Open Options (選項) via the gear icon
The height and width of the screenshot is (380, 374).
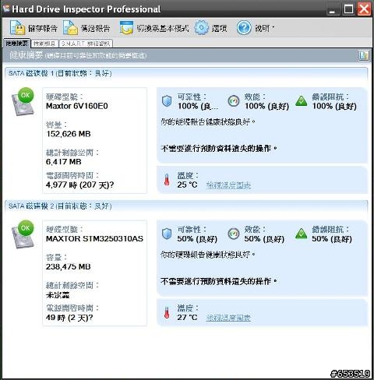tap(202, 27)
